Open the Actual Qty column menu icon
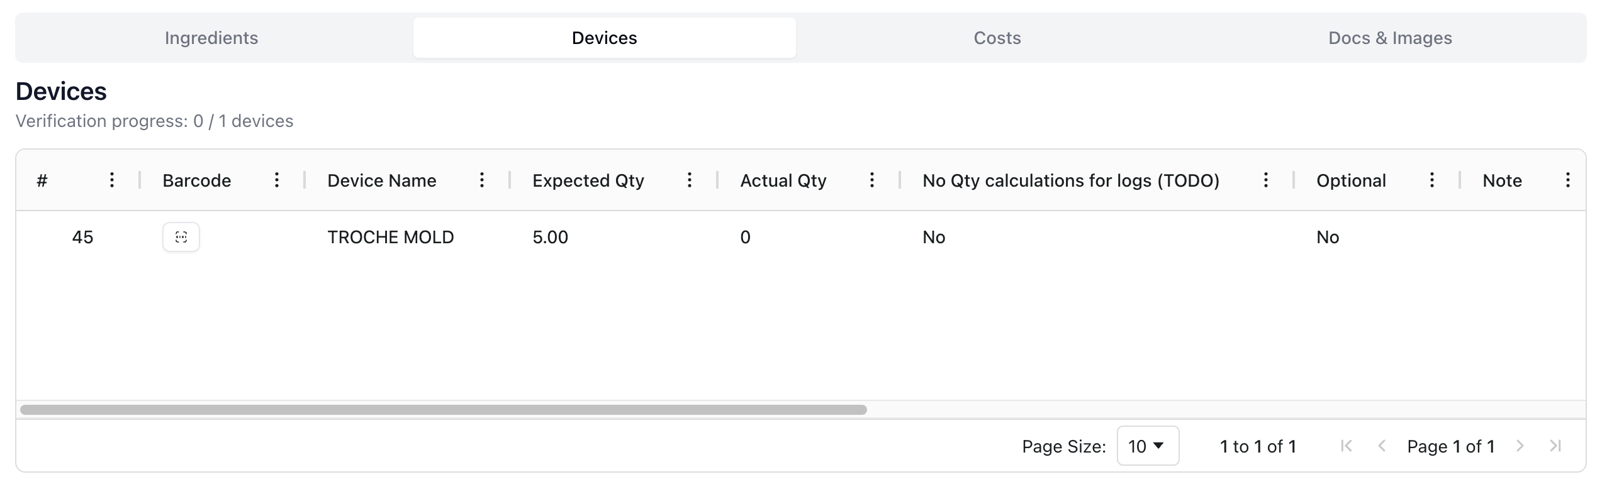Screen dimensions: 1602x489 pos(872,180)
